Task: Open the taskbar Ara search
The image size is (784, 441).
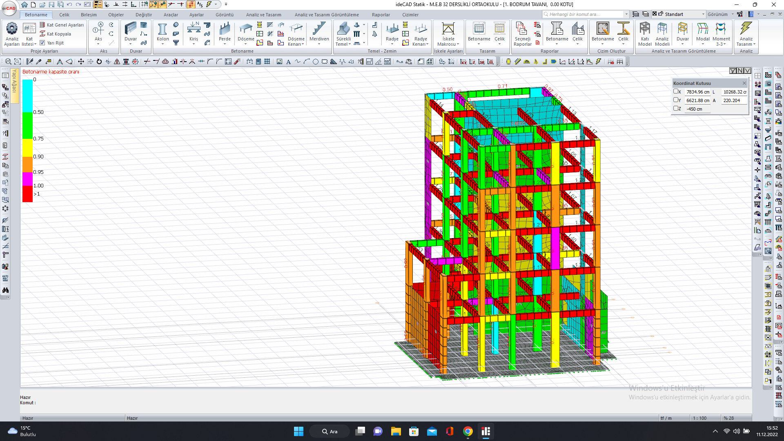Action: click(329, 432)
